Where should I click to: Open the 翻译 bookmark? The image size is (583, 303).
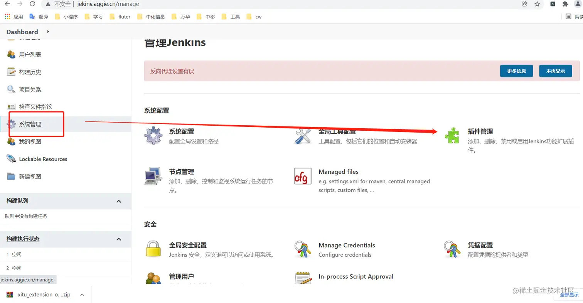click(39, 17)
